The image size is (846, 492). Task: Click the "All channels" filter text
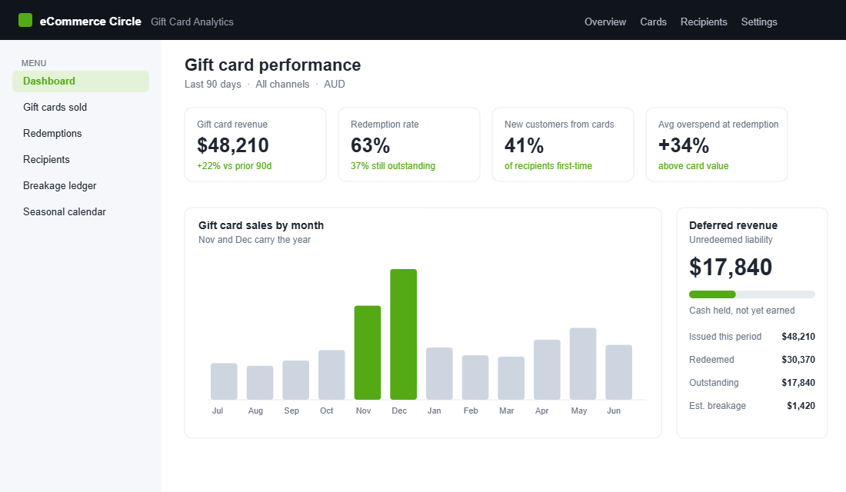282,84
